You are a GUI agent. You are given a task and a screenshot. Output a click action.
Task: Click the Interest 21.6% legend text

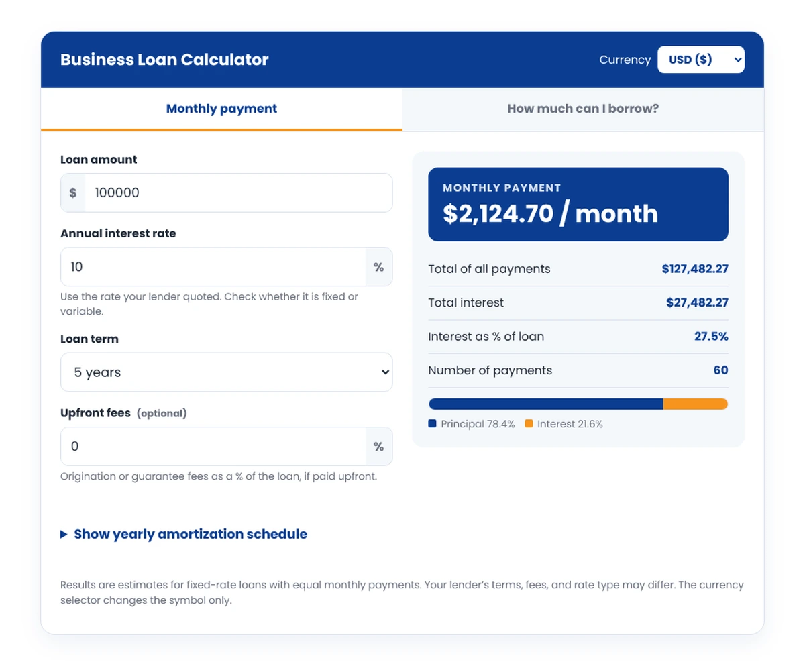tap(570, 424)
